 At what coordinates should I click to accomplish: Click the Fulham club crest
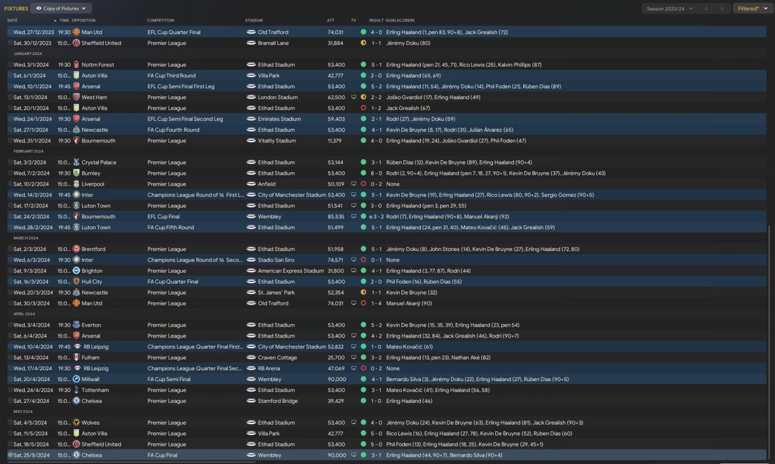(76, 358)
